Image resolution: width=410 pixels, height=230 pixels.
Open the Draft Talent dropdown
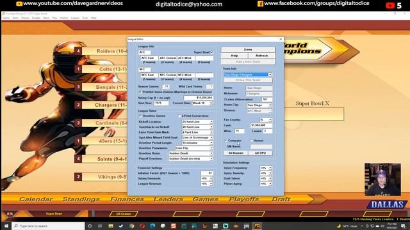(270, 179)
